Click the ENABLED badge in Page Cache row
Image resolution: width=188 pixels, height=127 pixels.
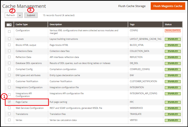pyautogui.click(x=173, y=102)
